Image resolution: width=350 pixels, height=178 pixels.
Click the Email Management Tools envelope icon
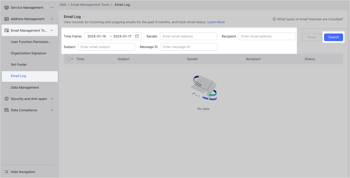point(7,31)
